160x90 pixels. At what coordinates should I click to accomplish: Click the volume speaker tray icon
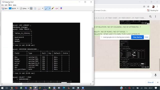133,88
